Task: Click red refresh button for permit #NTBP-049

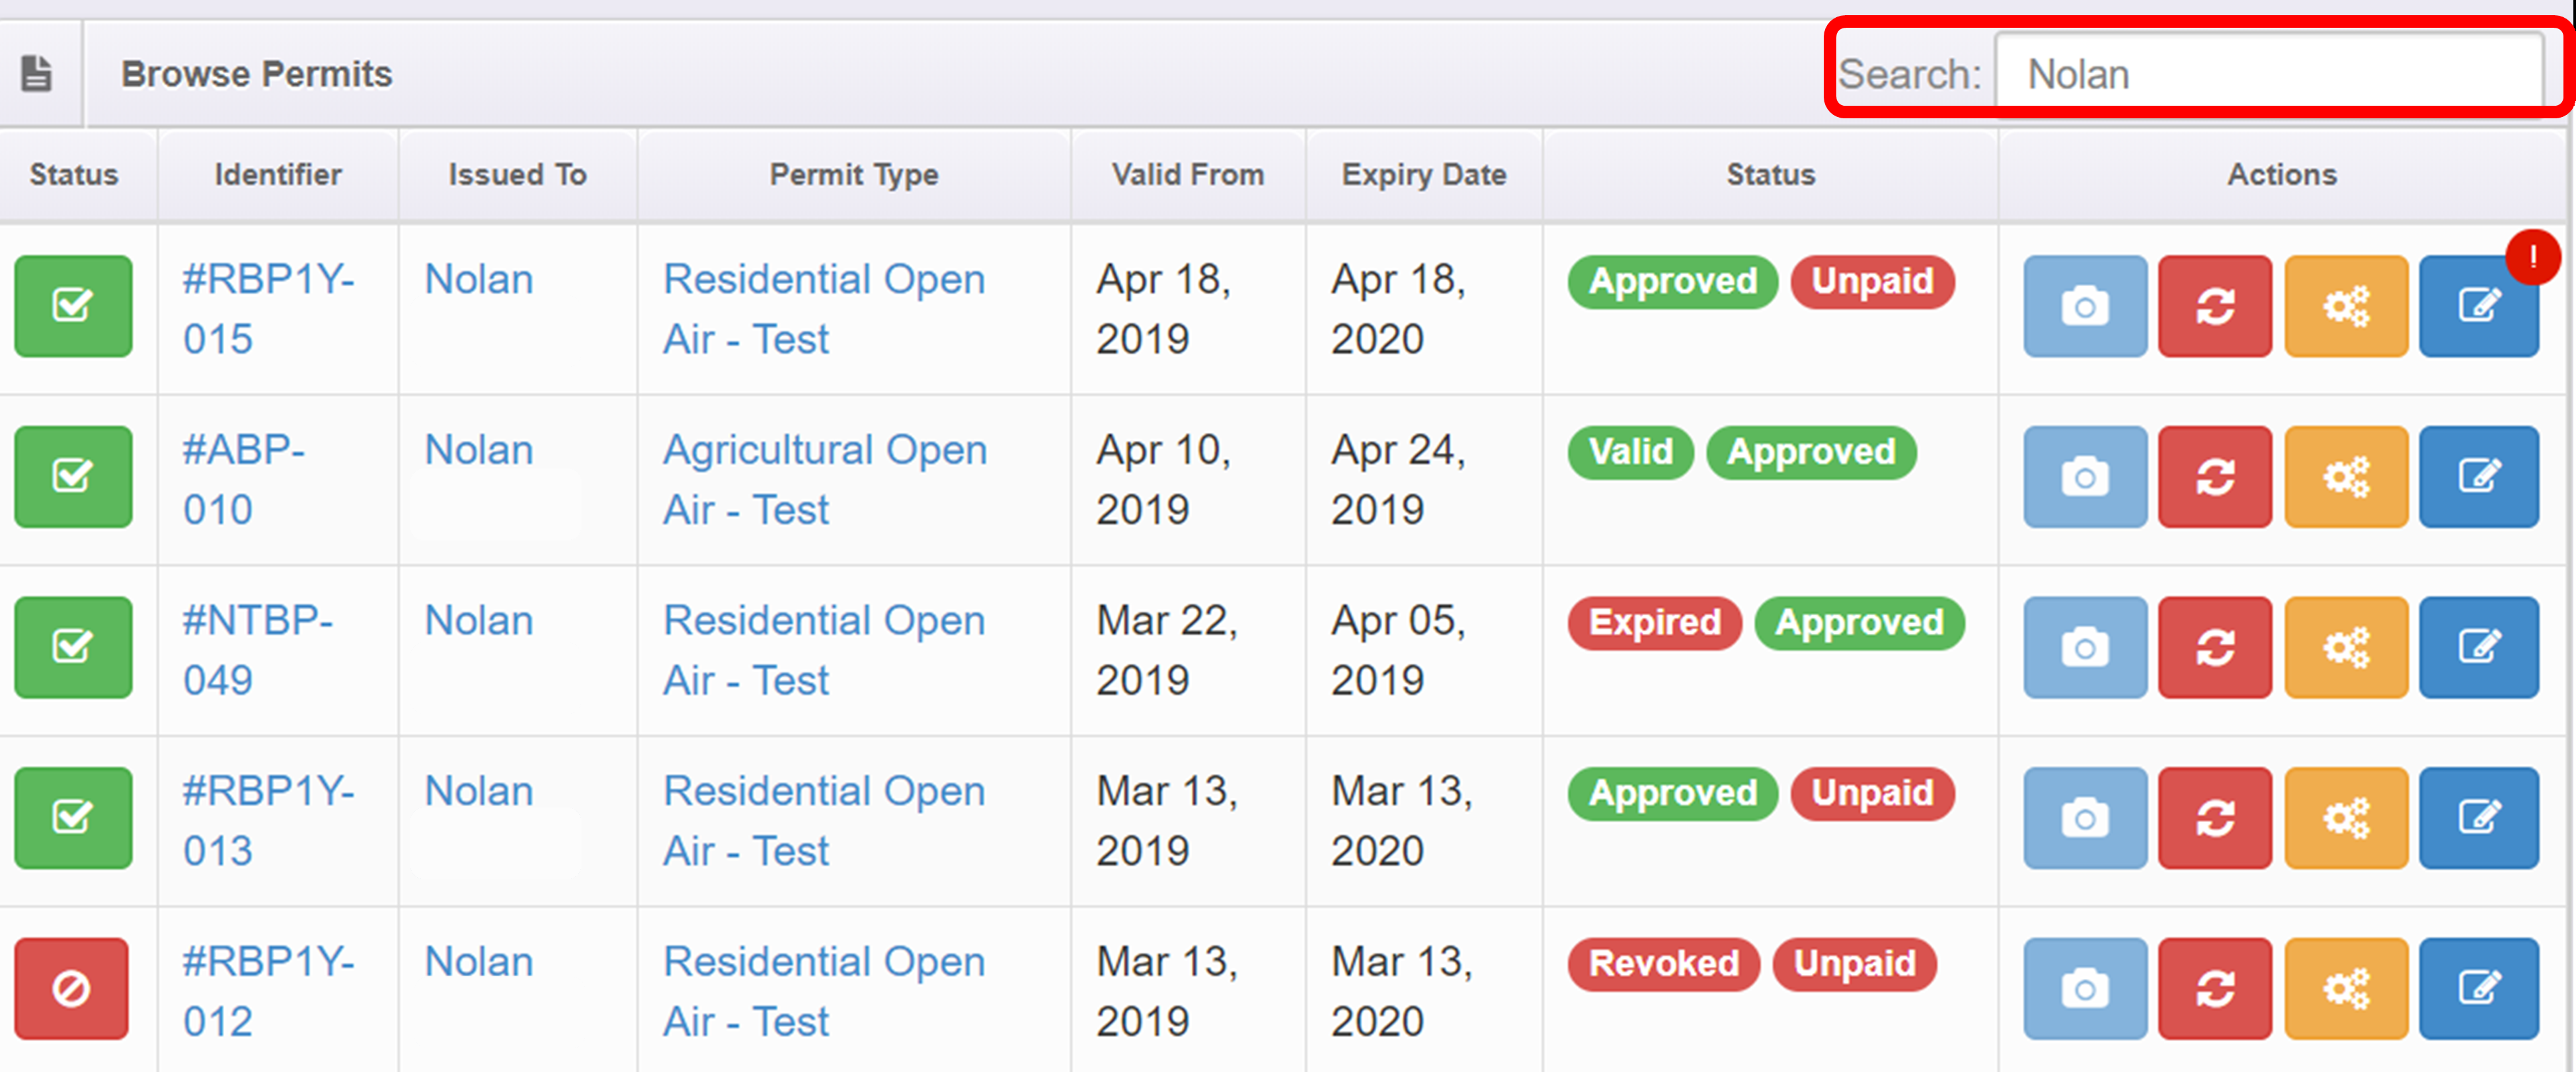Action: [2214, 647]
